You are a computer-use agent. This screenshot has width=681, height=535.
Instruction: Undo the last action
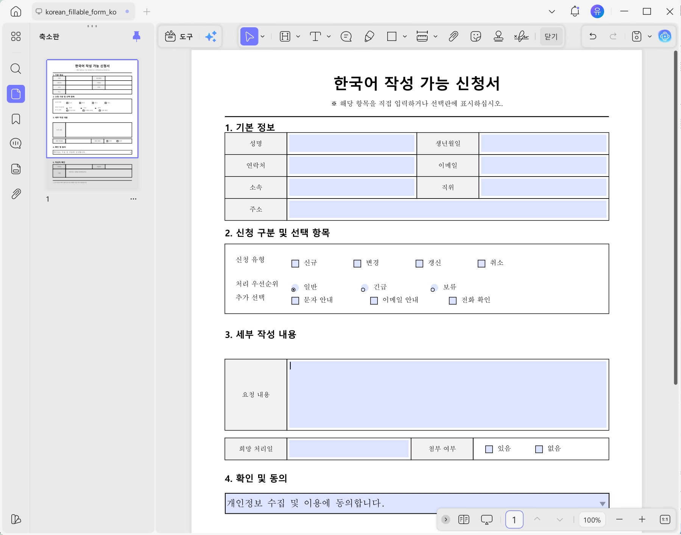593,36
